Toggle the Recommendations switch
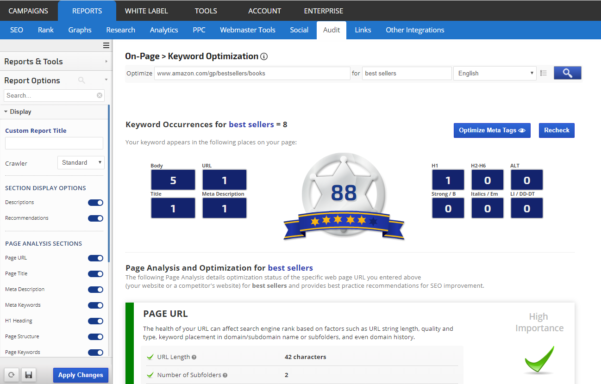 [95, 218]
